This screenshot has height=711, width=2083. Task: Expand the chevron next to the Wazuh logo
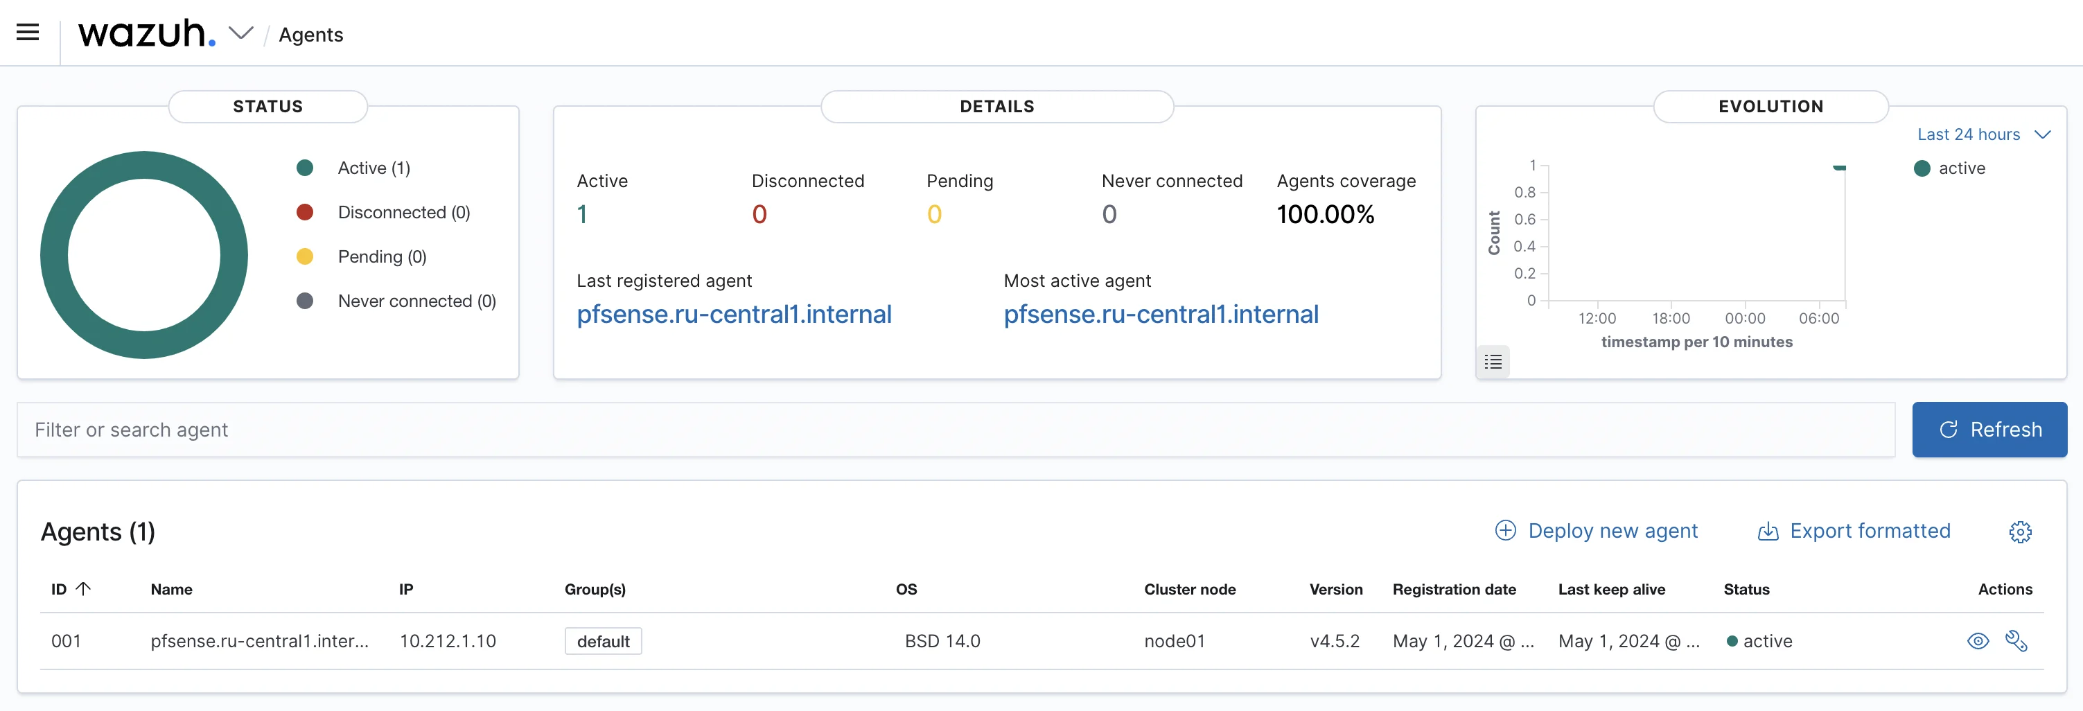point(241,34)
